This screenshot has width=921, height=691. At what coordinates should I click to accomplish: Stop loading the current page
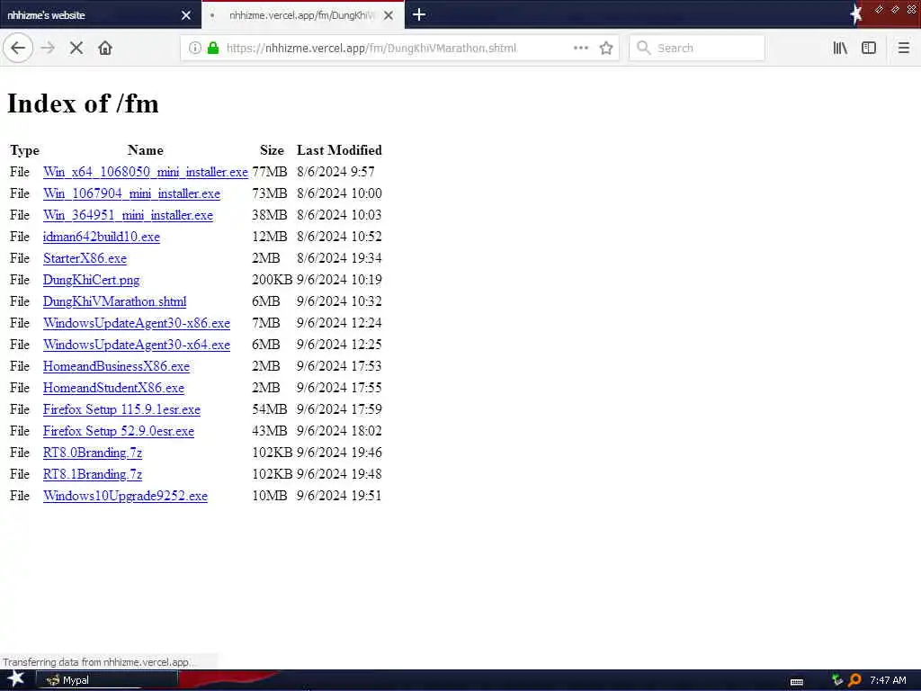76,49
